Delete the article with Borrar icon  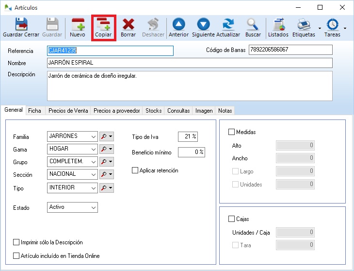click(128, 28)
